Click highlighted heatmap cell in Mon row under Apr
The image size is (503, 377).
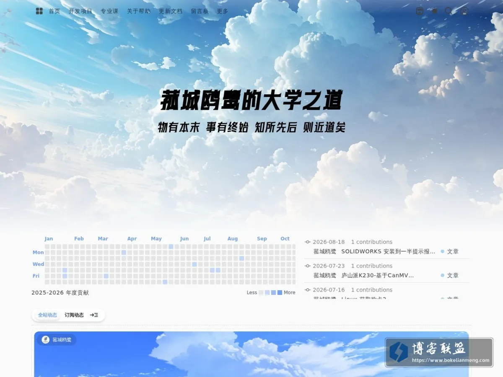[x=124, y=252]
